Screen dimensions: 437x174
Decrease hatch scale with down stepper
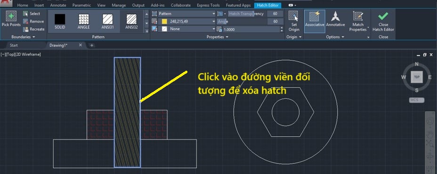pos(282,31)
